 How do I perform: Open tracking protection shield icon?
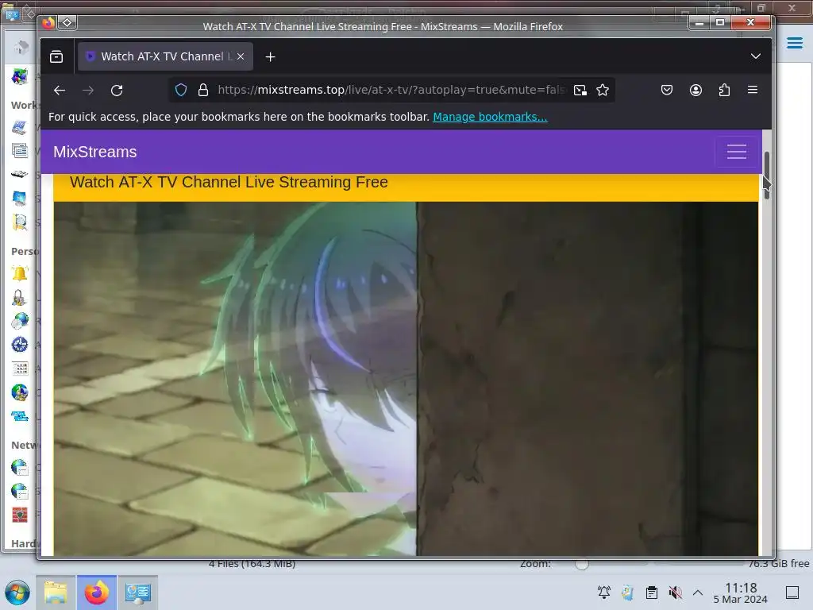[x=180, y=91]
